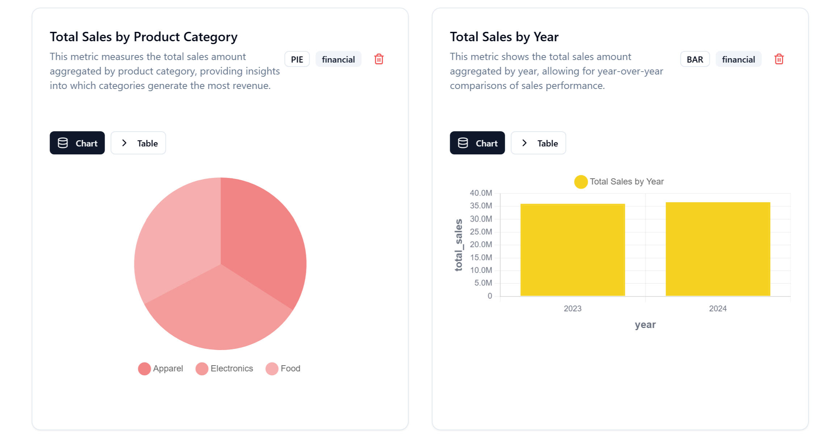The image size is (817, 439).
Task: Toggle Electronics legend item in pie chart
Action: click(x=224, y=368)
